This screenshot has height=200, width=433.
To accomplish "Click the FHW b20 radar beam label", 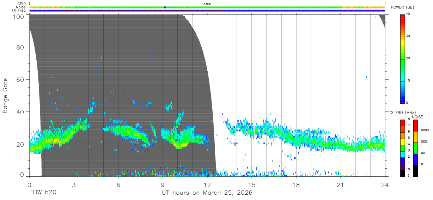I will click(43, 193).
